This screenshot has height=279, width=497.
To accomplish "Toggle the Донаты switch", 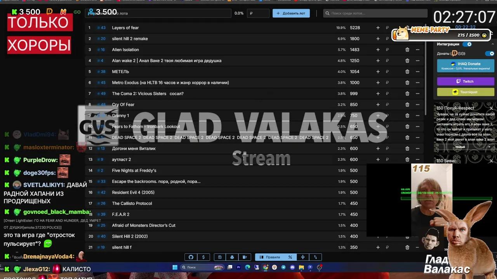I will (x=490, y=53).
